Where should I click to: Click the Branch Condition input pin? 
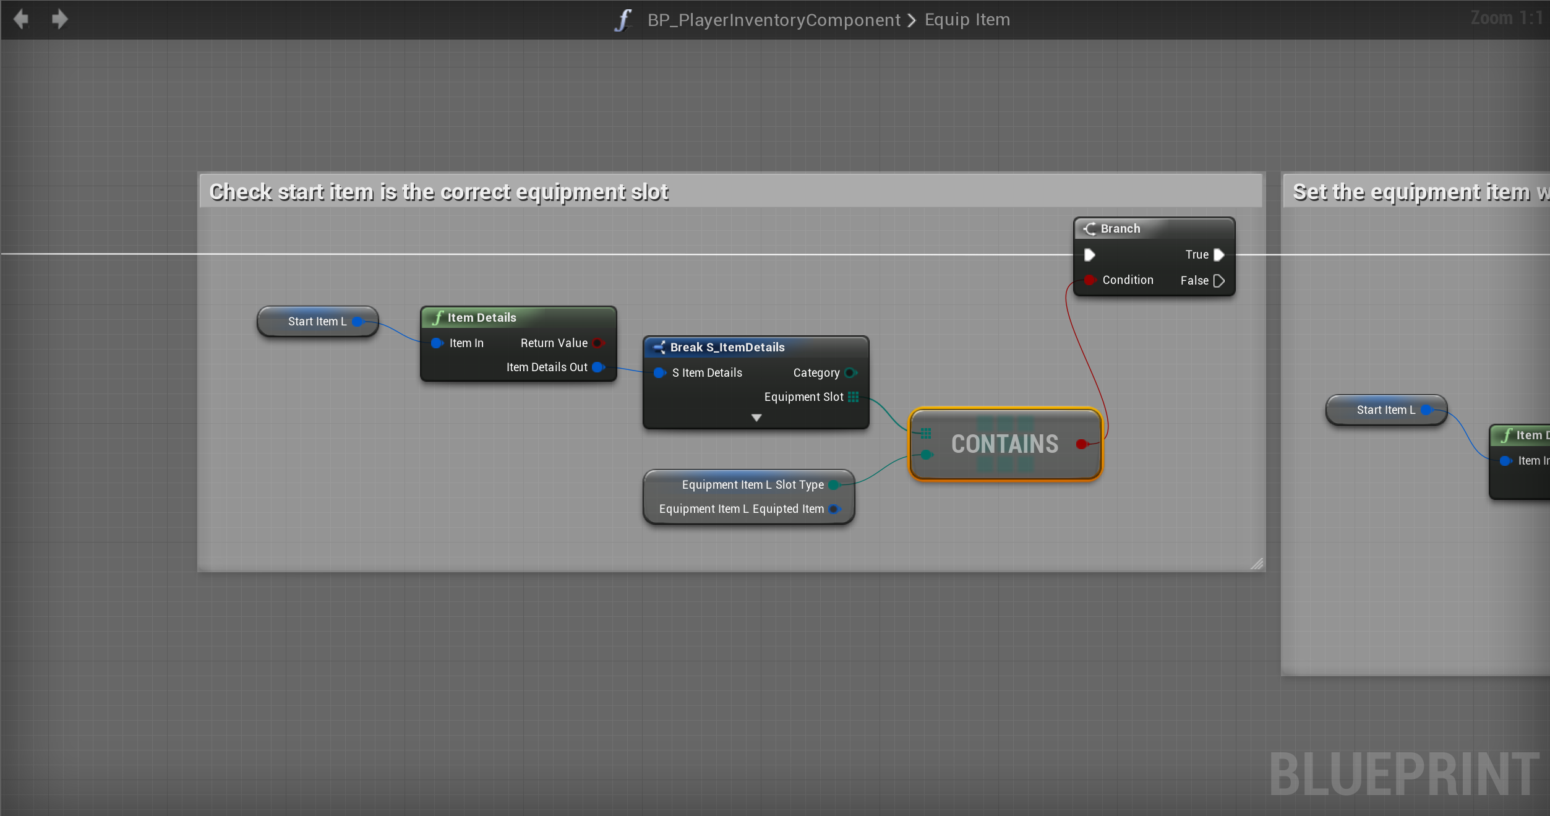click(x=1090, y=280)
